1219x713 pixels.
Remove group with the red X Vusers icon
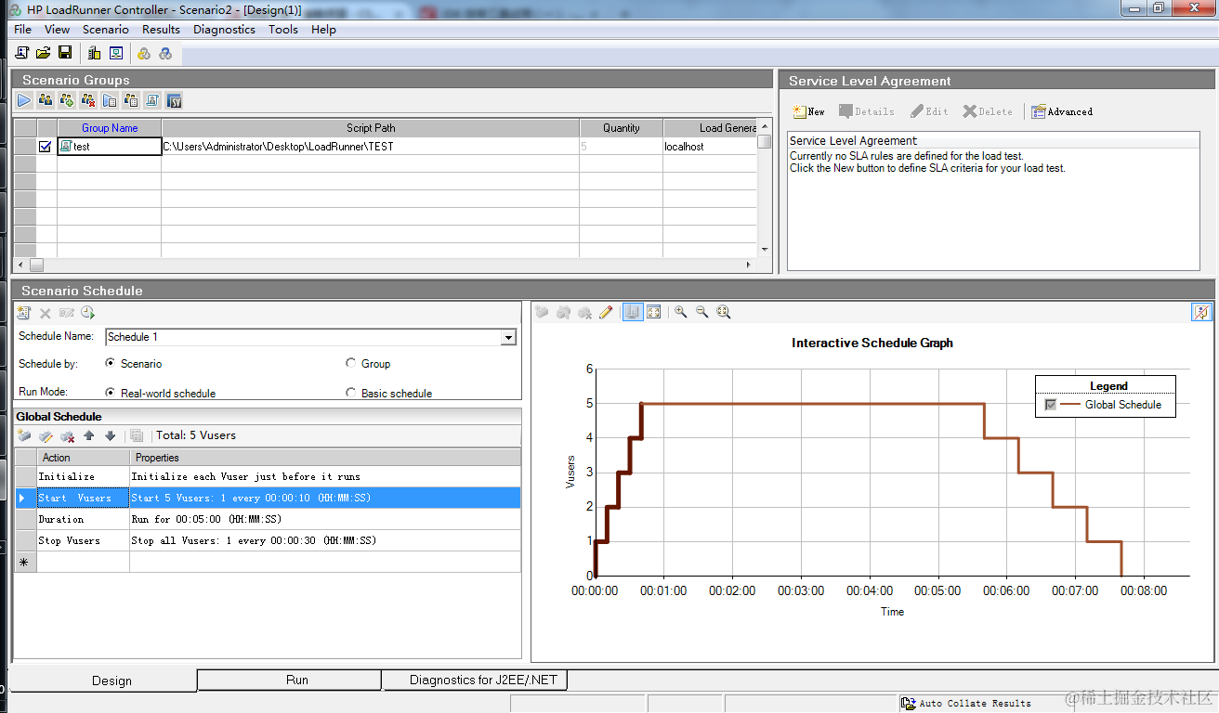pyautogui.click(x=88, y=100)
